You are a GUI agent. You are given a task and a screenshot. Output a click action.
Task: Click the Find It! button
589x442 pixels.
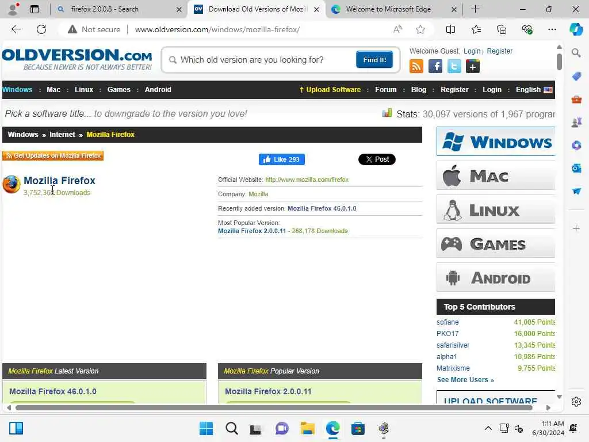click(x=374, y=60)
